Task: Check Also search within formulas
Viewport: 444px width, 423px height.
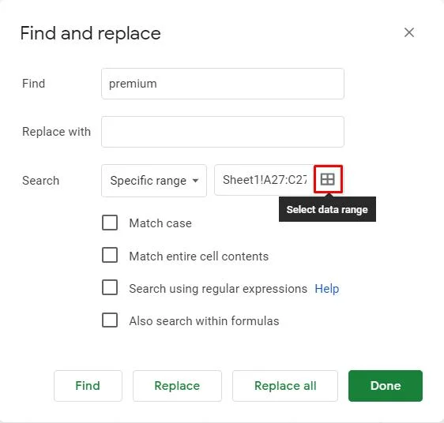Action: (110, 320)
